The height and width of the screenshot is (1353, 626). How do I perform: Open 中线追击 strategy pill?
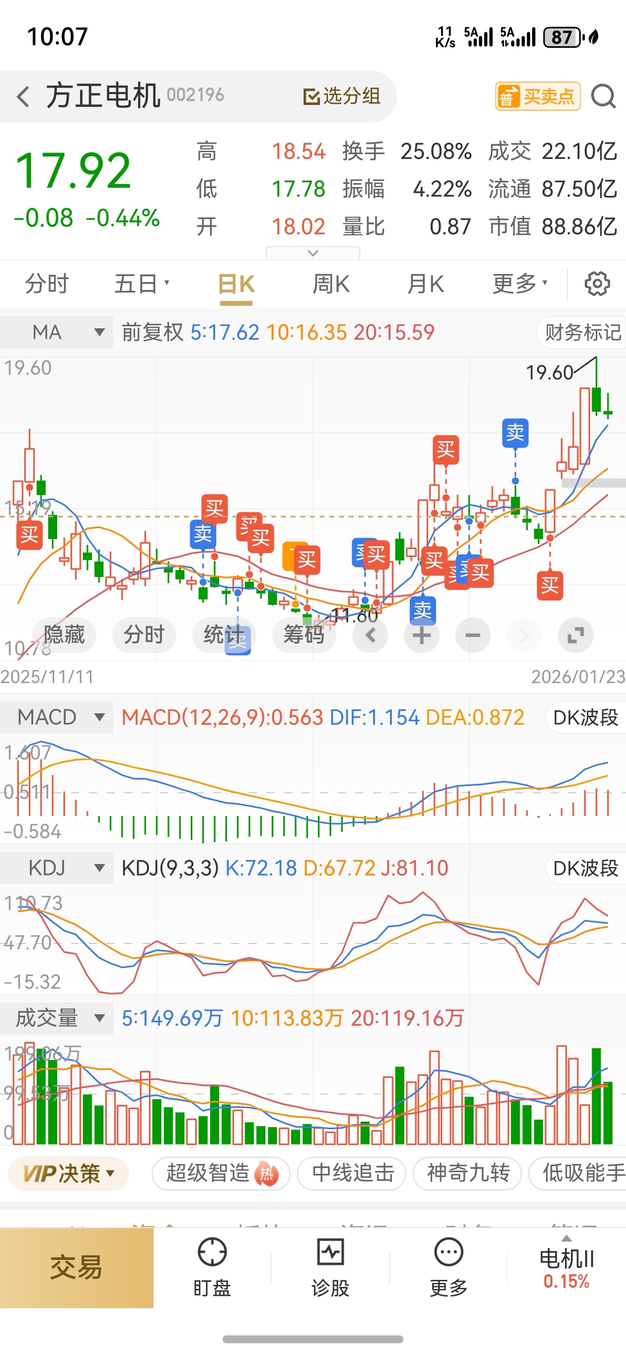click(352, 1173)
